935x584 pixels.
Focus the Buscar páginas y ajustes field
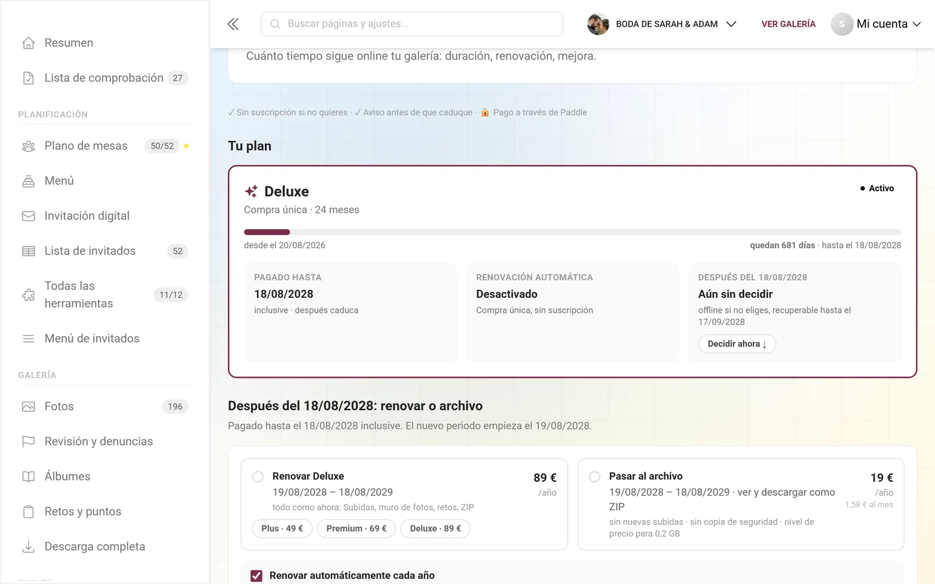pos(412,24)
